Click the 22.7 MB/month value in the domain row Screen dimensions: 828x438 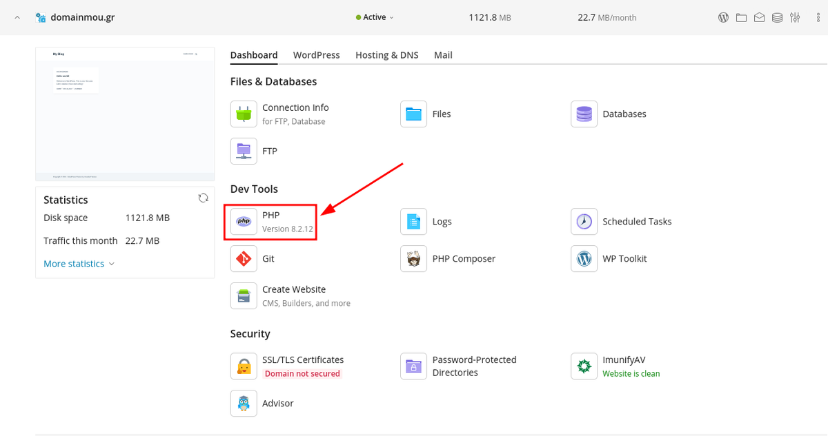[607, 17]
